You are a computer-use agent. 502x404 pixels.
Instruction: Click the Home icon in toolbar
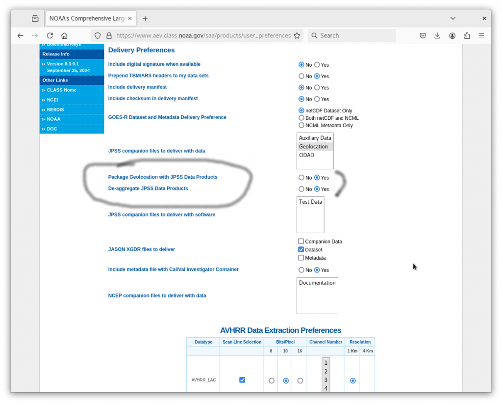64,35
